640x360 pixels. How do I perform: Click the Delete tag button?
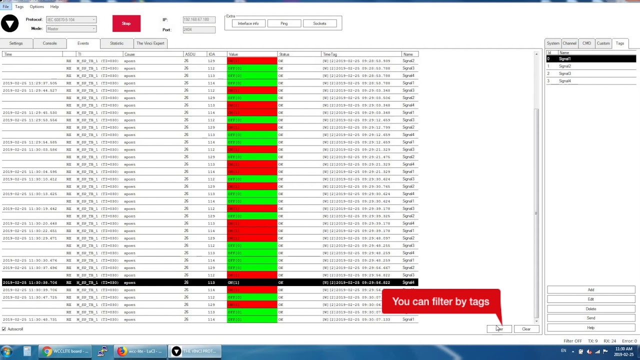click(x=591, y=309)
